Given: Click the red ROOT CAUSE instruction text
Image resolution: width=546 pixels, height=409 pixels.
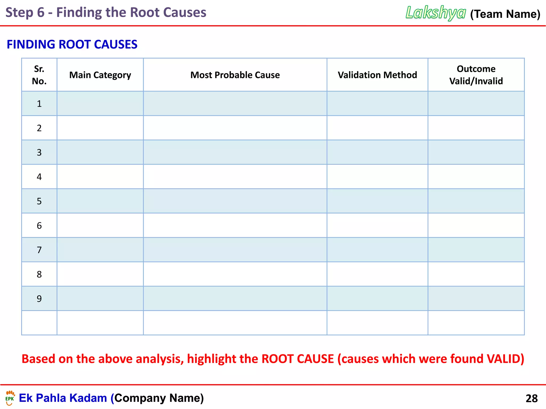Looking at the screenshot, I should pyautogui.click(x=273, y=359).
